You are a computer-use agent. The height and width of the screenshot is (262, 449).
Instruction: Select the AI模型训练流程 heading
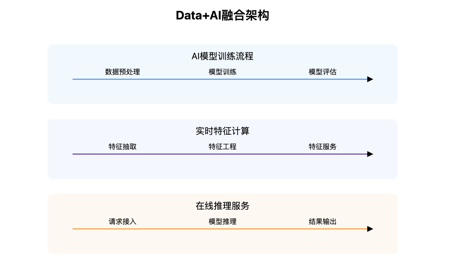[x=222, y=56]
